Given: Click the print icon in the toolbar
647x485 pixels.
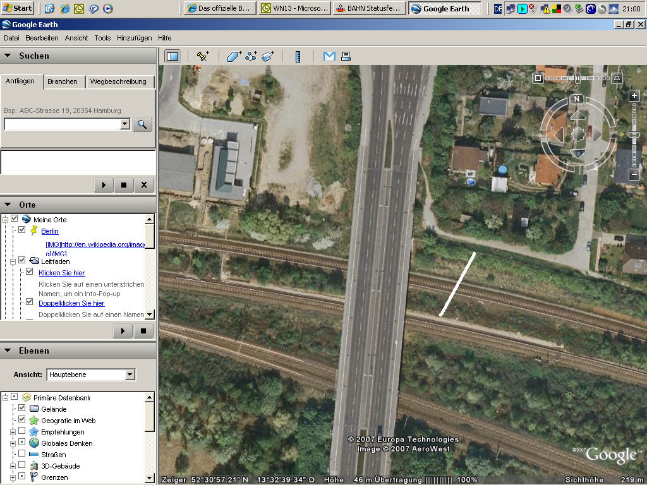Looking at the screenshot, I should tap(346, 56).
